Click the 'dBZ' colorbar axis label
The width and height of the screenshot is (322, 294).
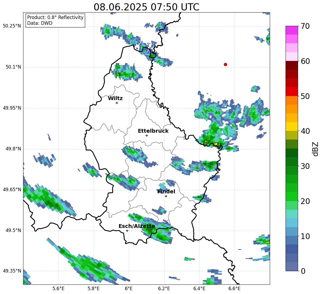(316, 149)
